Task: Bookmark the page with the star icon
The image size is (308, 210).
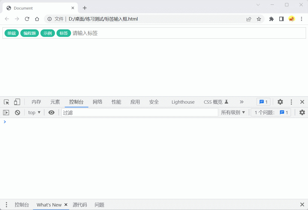Action: 259,19
